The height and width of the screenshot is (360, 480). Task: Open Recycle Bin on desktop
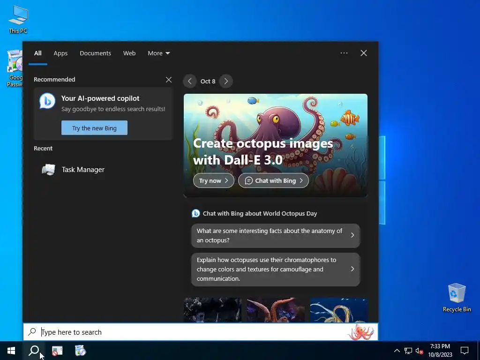click(457, 298)
